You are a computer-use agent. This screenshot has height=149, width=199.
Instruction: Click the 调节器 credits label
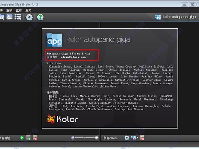53,106
